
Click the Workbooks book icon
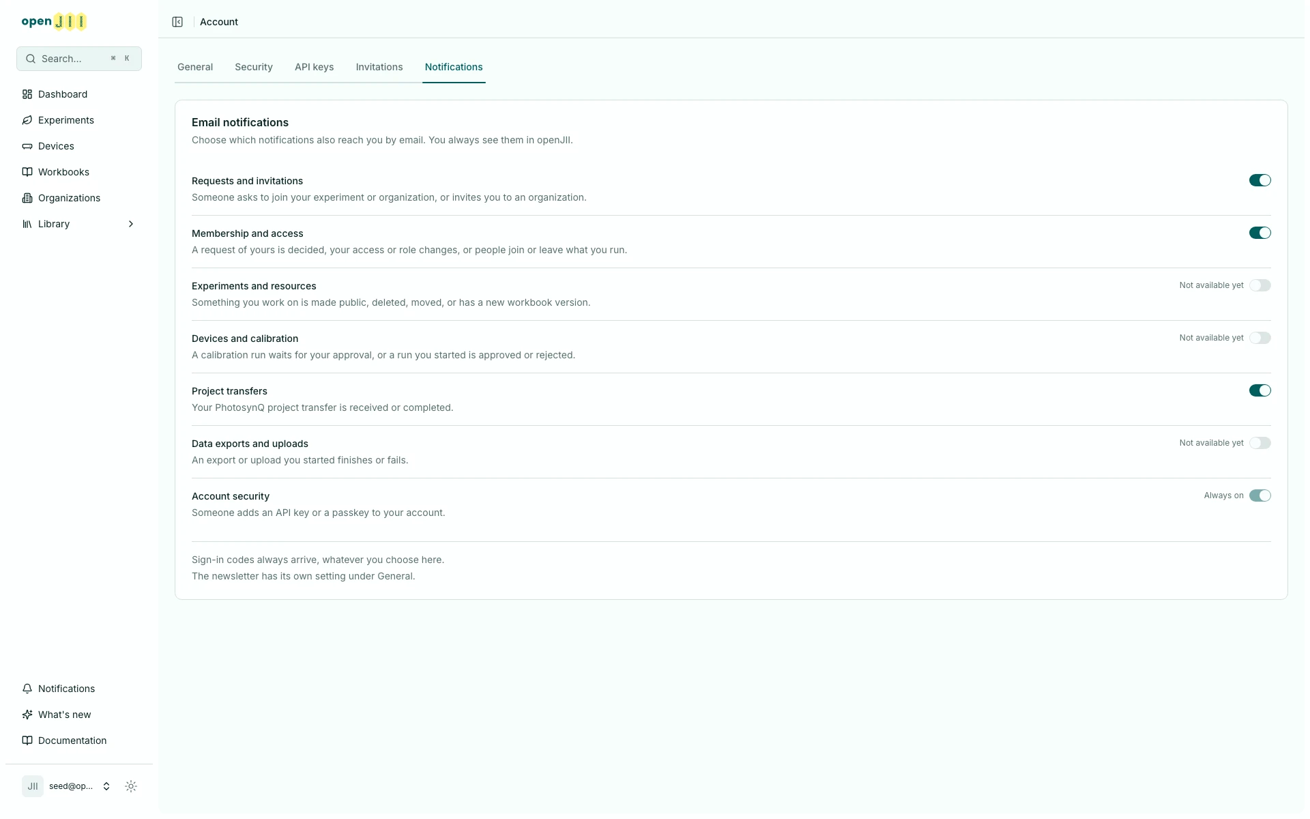27,172
